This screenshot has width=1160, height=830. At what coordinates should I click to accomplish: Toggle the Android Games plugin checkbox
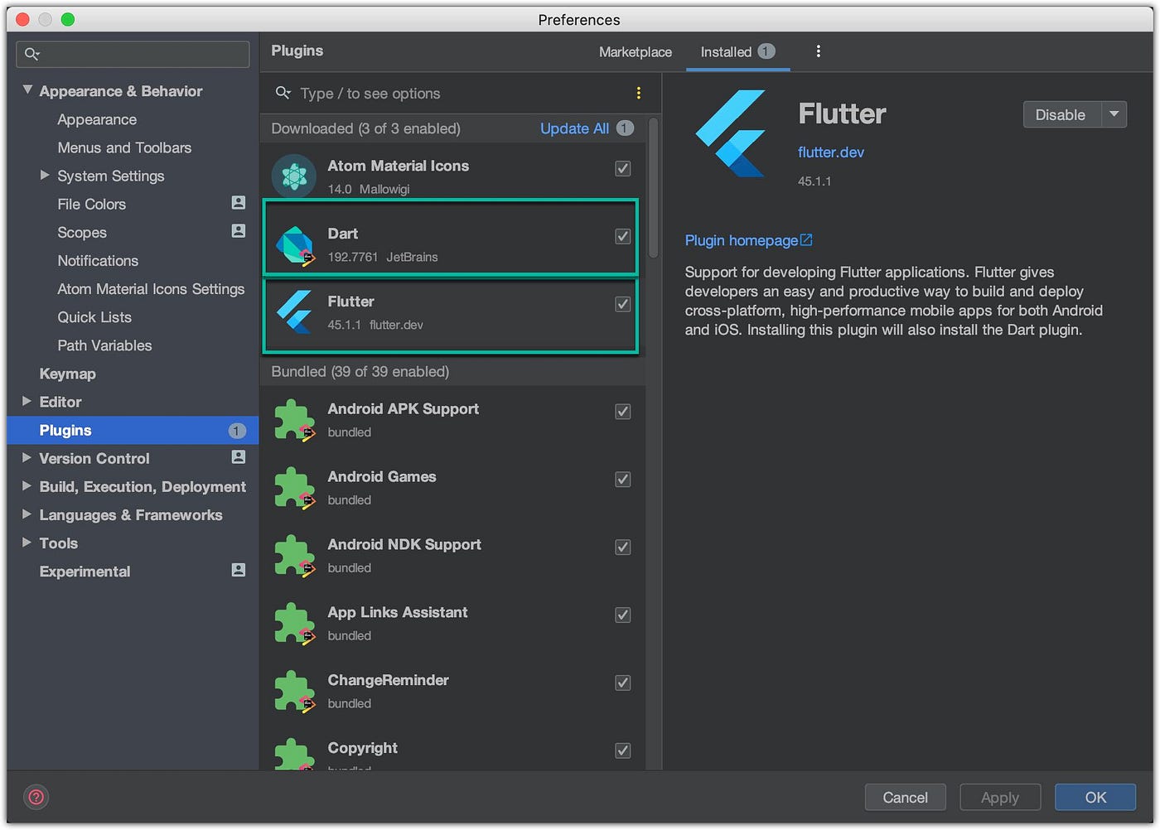[623, 479]
